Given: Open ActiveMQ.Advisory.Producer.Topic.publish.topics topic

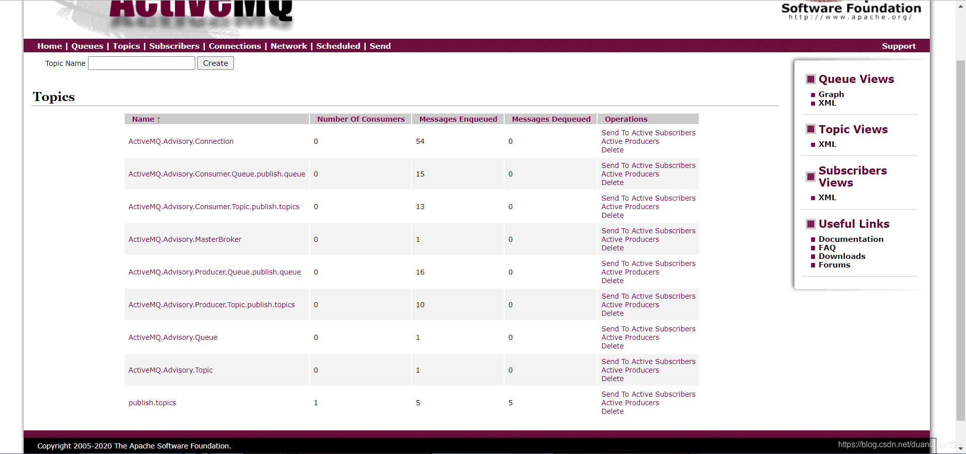Looking at the screenshot, I should point(211,305).
